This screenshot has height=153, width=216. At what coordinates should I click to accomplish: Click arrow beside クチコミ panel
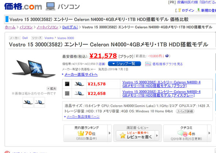[x=209, y=133]
